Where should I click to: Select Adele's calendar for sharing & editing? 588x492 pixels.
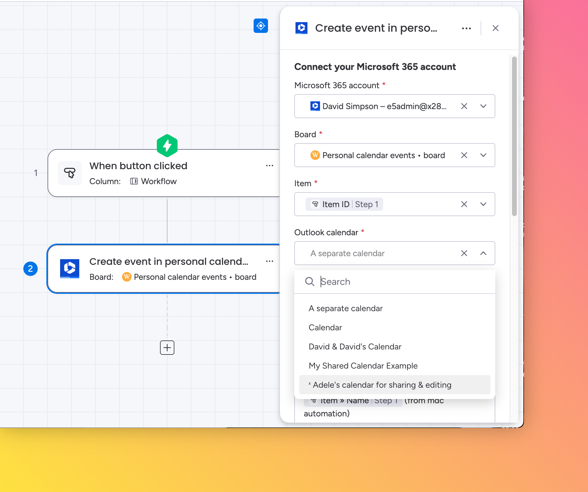[394, 385]
